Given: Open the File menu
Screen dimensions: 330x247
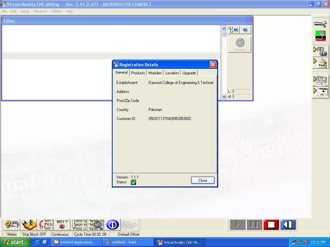Looking at the screenshot, I should click(4, 11).
